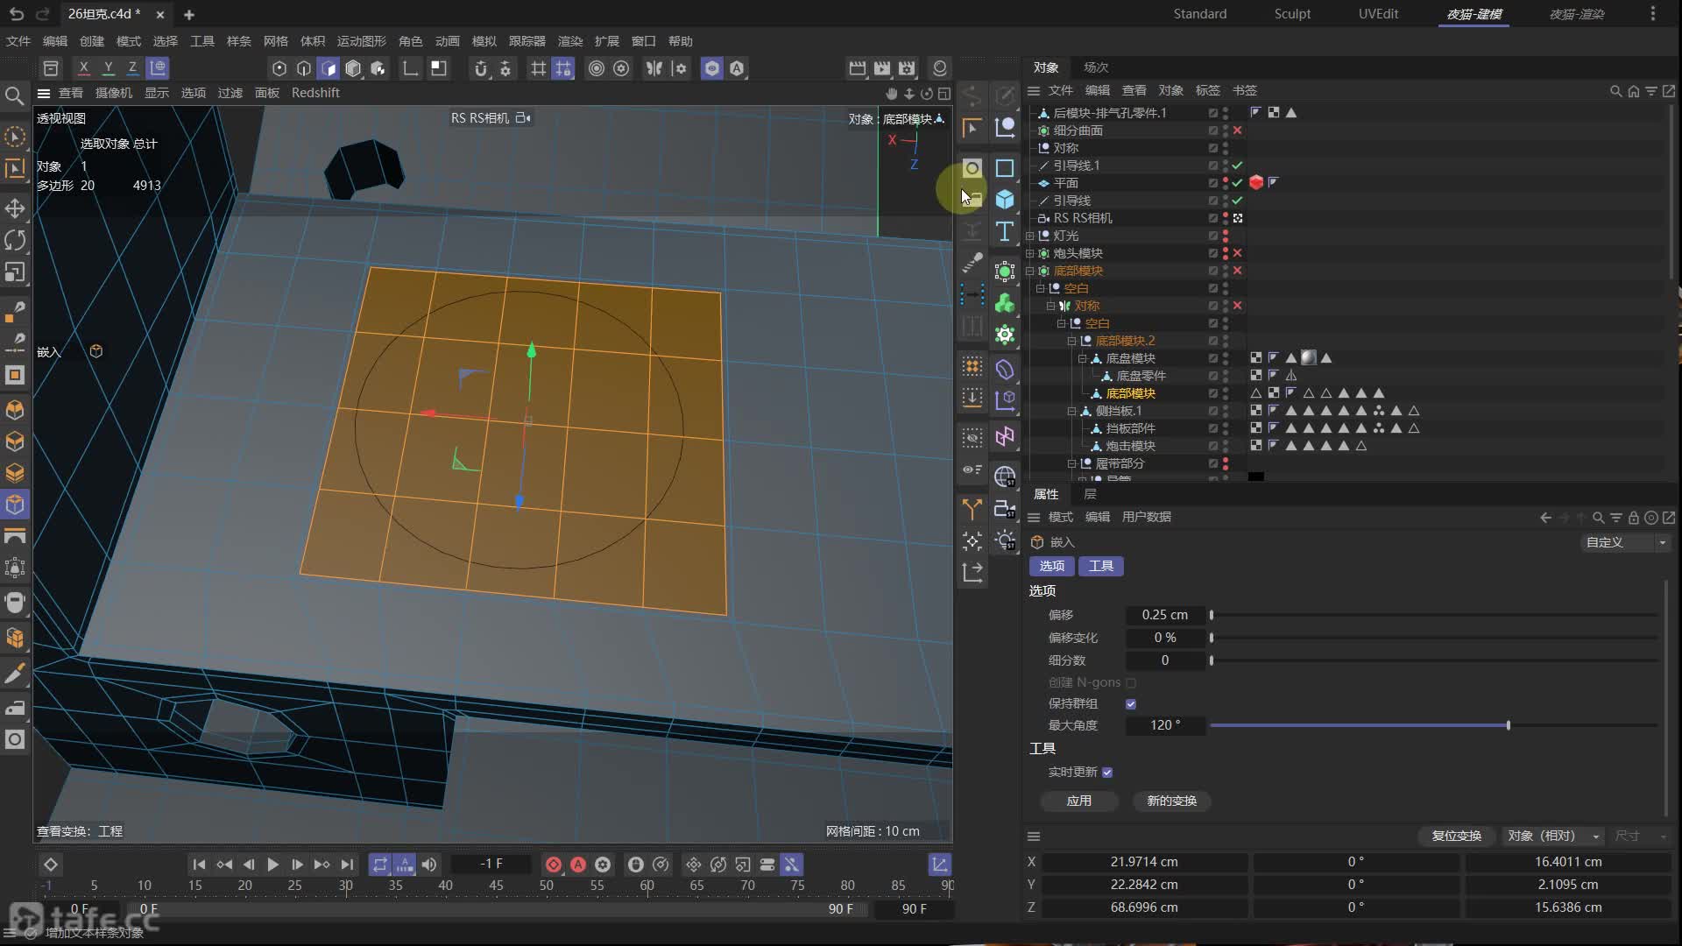Open the 渲染 main menu
The height and width of the screenshot is (946, 1682).
tap(569, 41)
